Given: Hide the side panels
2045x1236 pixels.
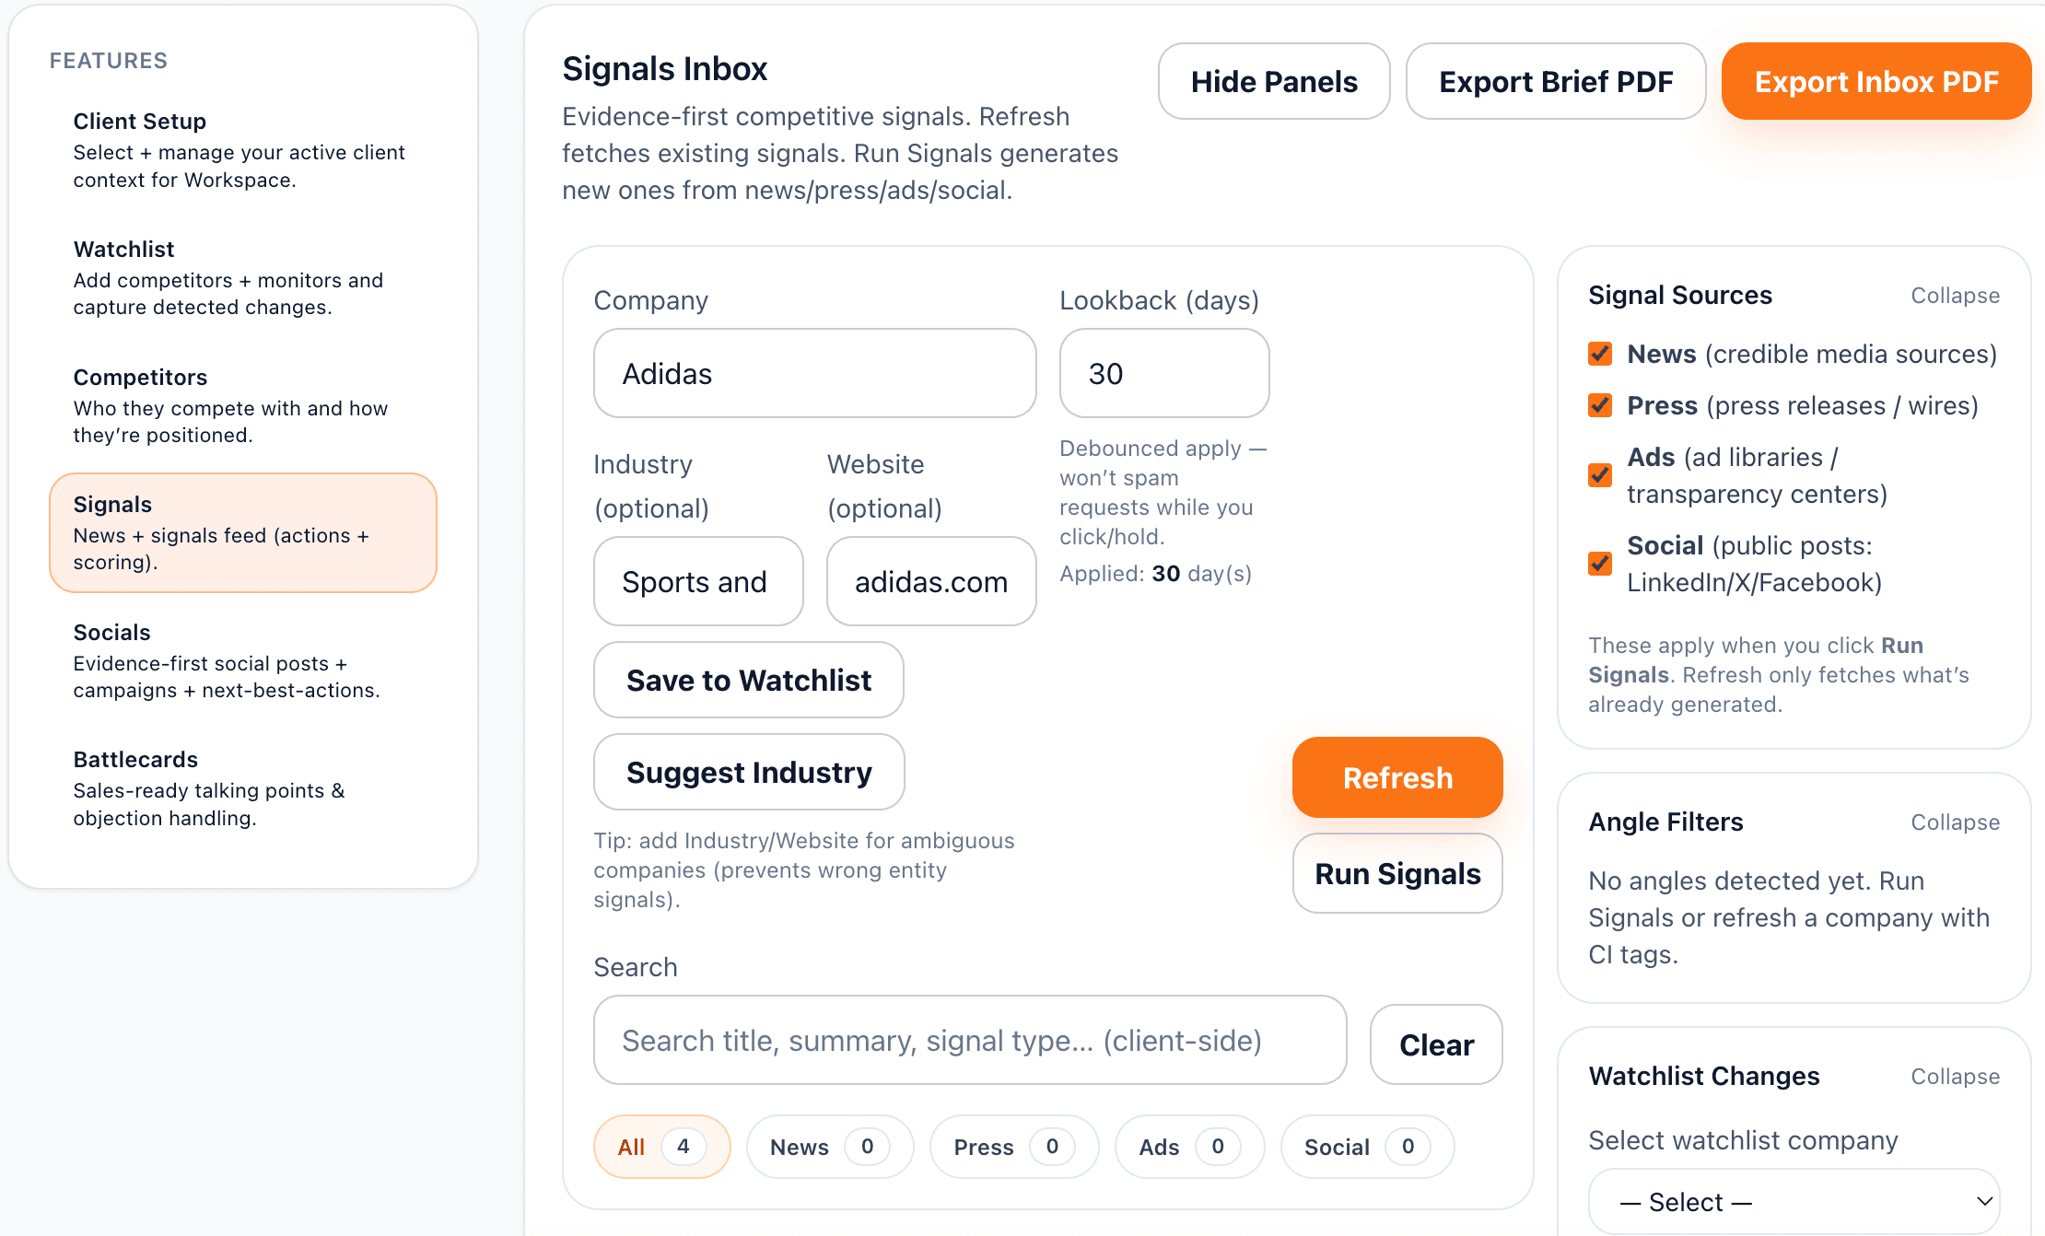Looking at the screenshot, I should pos(1273,81).
